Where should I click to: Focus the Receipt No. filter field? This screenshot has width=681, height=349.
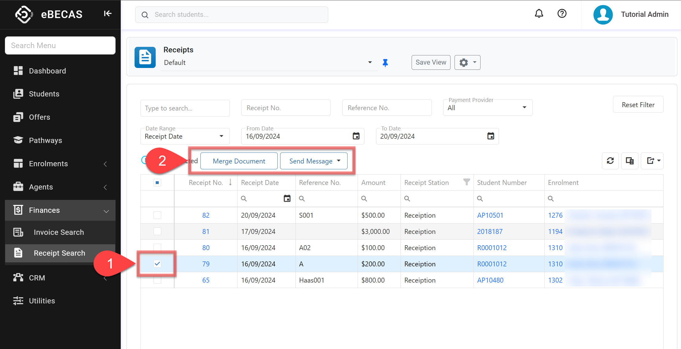point(286,108)
